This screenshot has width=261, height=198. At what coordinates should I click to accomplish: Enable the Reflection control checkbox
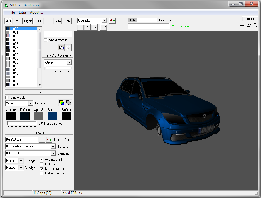42,173
